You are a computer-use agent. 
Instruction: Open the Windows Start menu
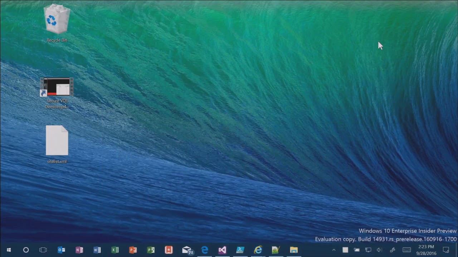[9, 250]
